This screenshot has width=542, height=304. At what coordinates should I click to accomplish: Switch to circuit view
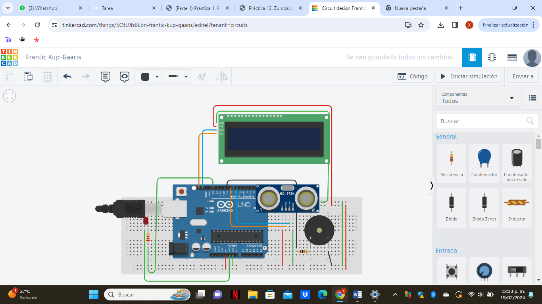coord(472,57)
